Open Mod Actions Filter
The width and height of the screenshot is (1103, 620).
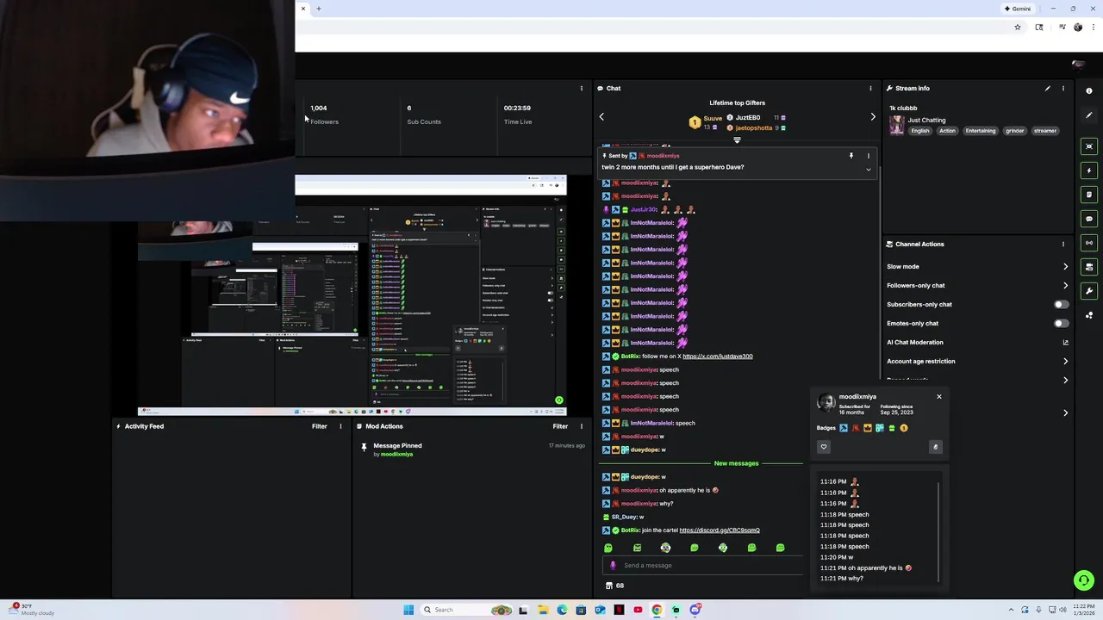[x=560, y=426]
